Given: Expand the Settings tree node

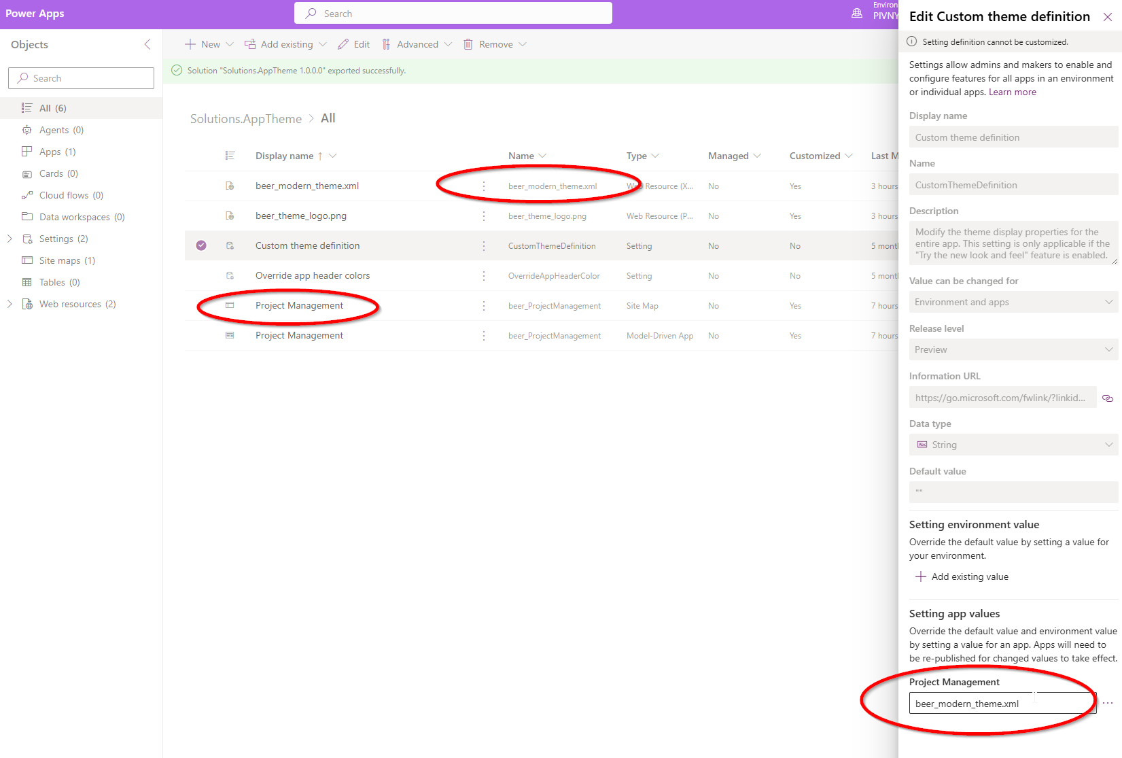Looking at the screenshot, I should (x=10, y=239).
